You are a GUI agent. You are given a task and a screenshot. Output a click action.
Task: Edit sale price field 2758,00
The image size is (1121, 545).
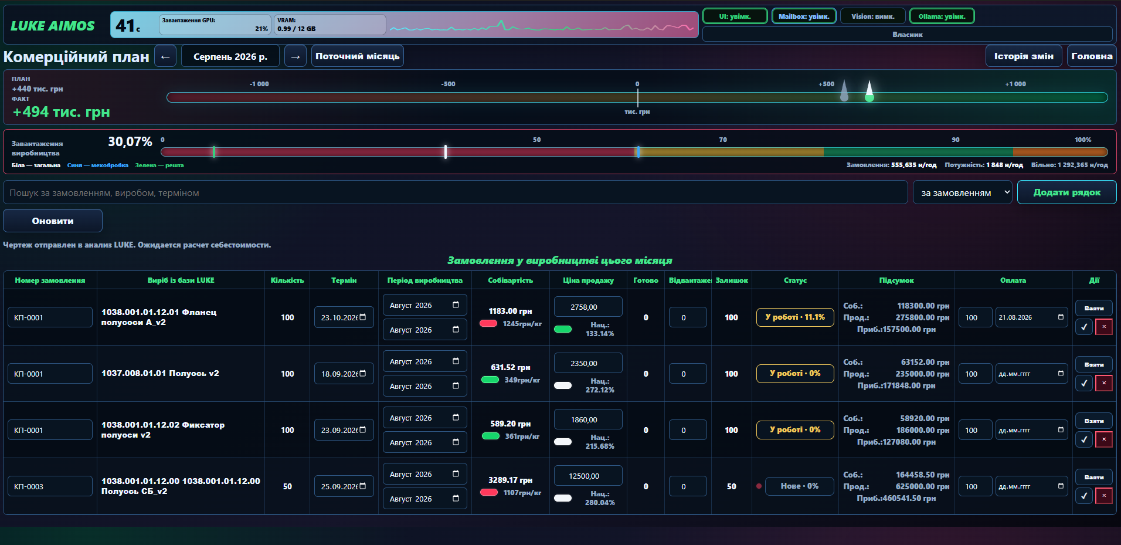coord(588,307)
